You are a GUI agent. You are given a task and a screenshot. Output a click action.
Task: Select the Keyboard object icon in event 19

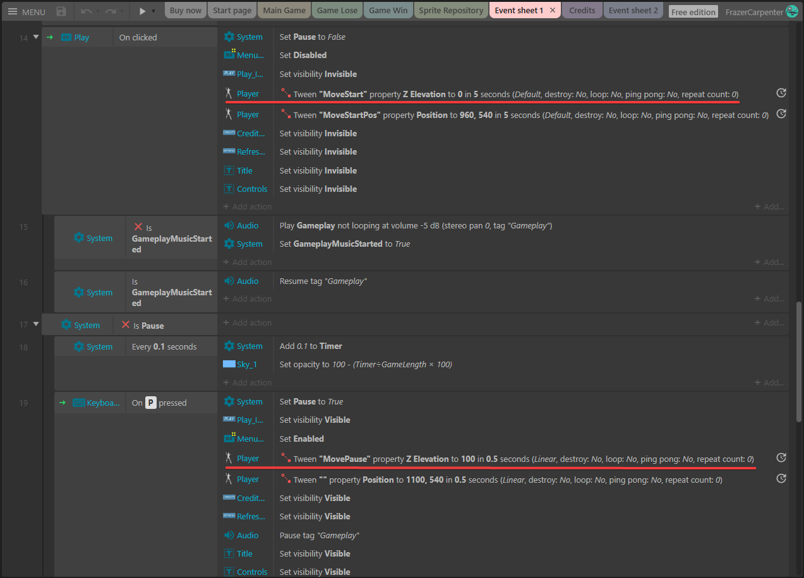(79, 403)
